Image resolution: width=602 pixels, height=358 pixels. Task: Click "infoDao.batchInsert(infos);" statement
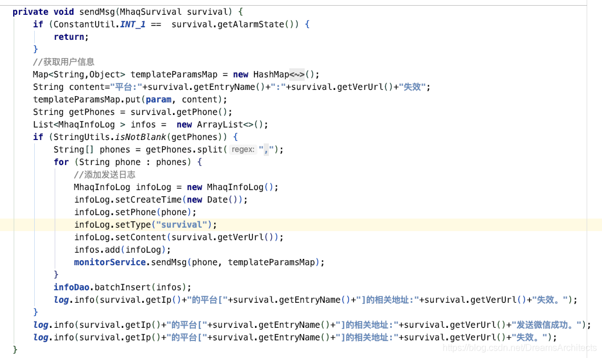click(122, 287)
